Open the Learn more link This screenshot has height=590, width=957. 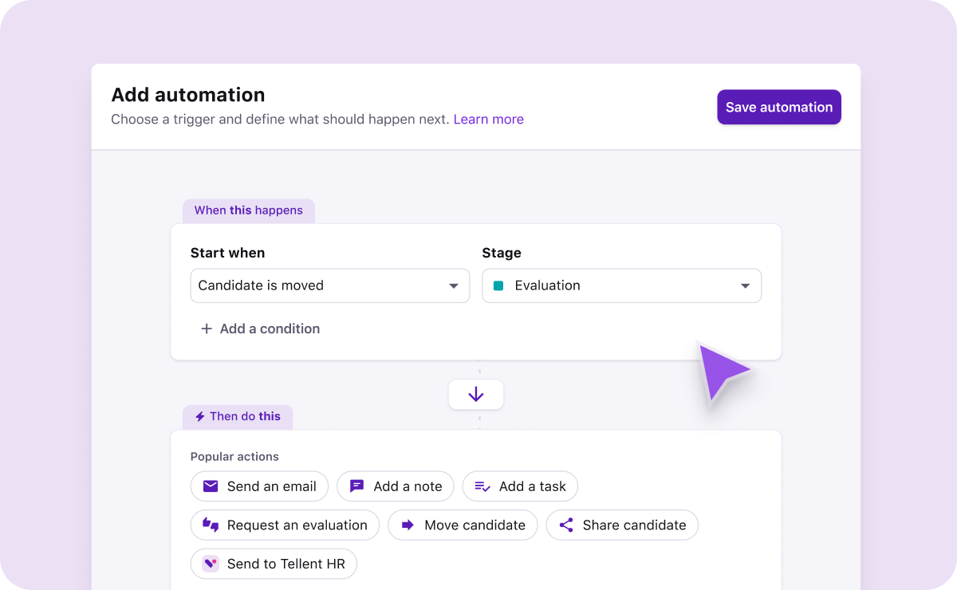coord(489,120)
